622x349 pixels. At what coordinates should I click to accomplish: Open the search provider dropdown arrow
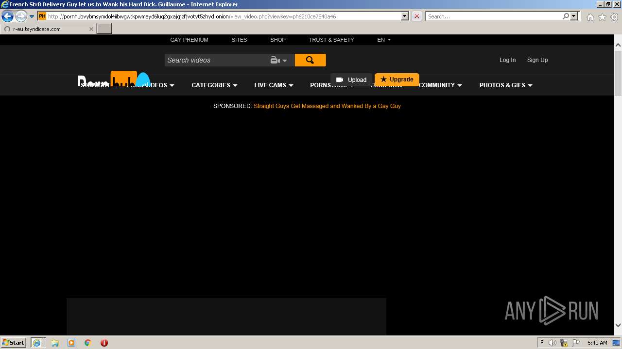click(574, 16)
